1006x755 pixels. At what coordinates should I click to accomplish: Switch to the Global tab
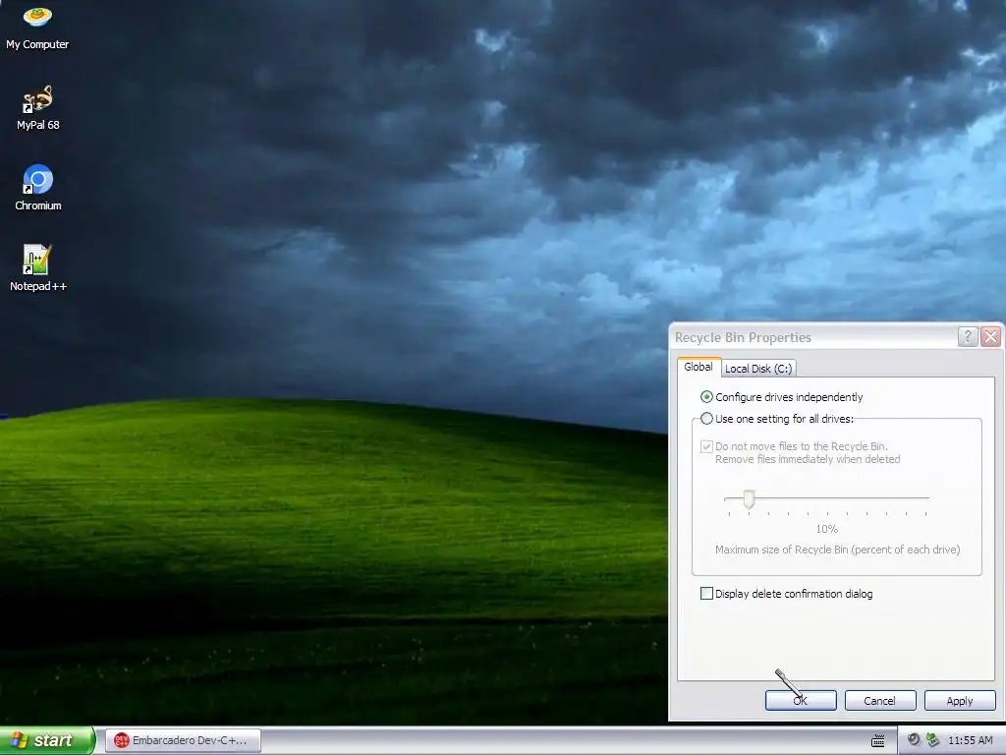699,368
